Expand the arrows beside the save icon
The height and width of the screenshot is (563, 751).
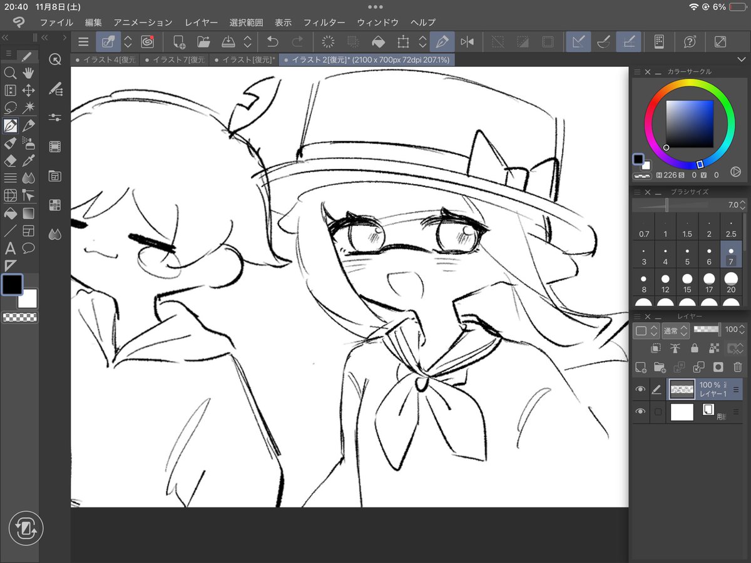[x=247, y=42]
